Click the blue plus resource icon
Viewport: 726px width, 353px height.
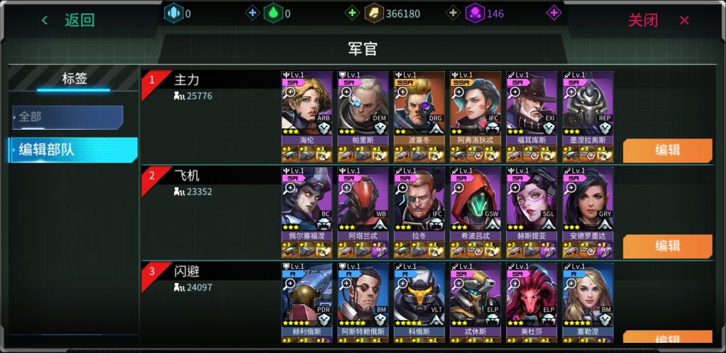coord(252,13)
